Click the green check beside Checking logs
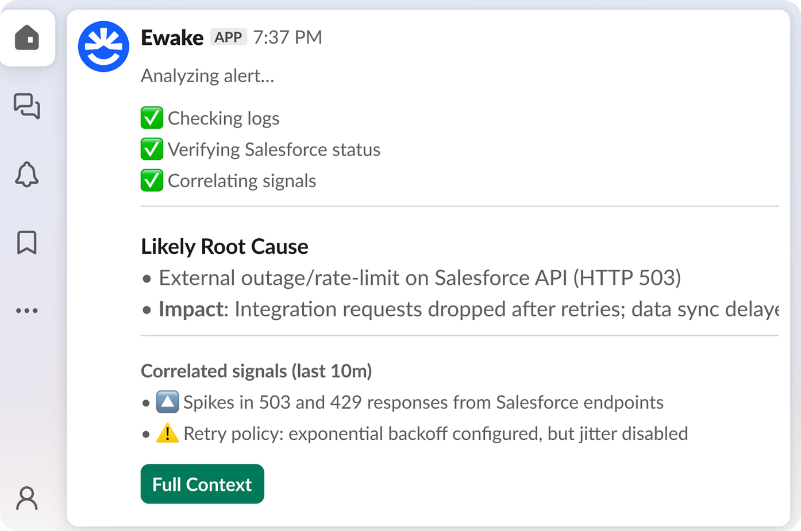The height and width of the screenshot is (531, 801). [152, 118]
